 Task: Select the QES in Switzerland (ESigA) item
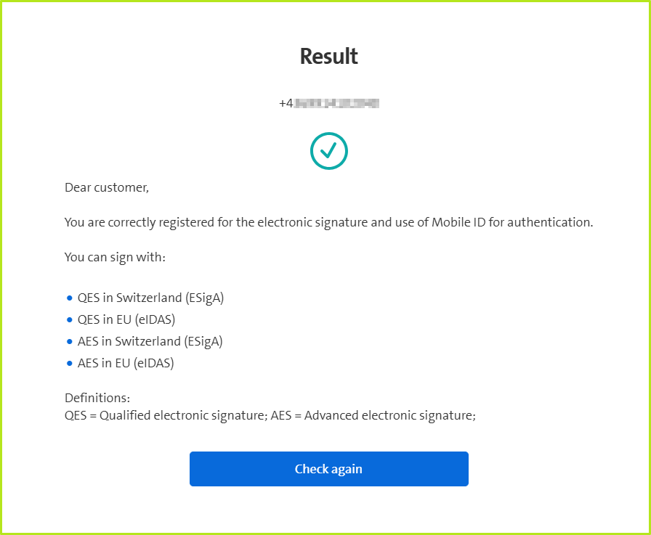point(150,298)
